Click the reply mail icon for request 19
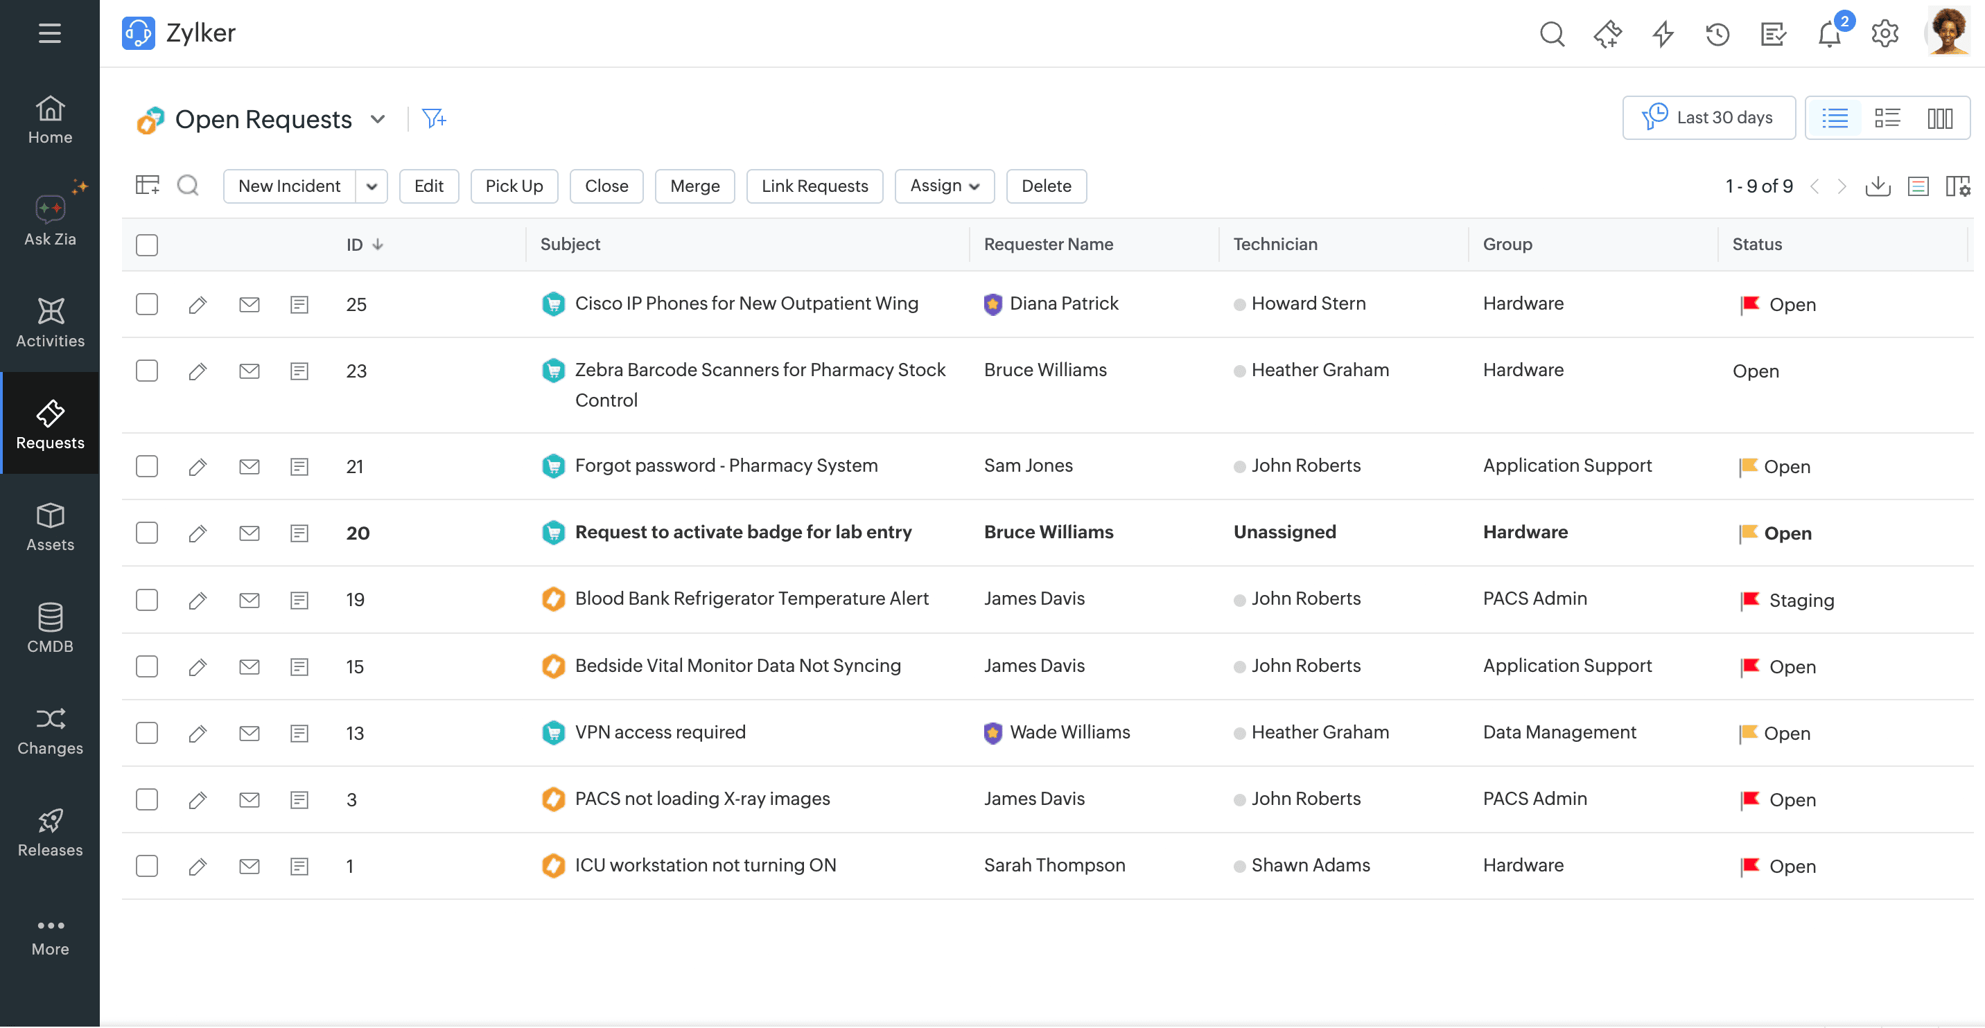Image resolution: width=1985 pixels, height=1028 pixels. pyautogui.click(x=249, y=600)
